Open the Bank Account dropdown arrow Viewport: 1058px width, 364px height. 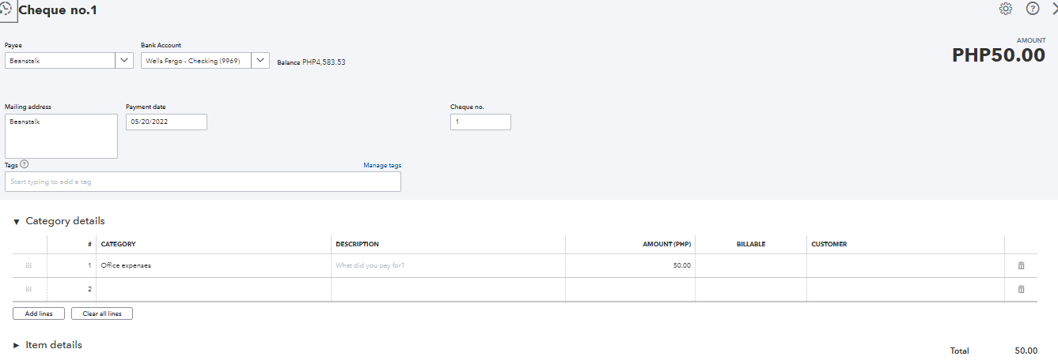[260, 61]
